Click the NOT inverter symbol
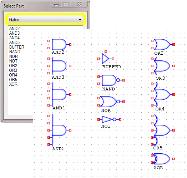 pos(109,119)
